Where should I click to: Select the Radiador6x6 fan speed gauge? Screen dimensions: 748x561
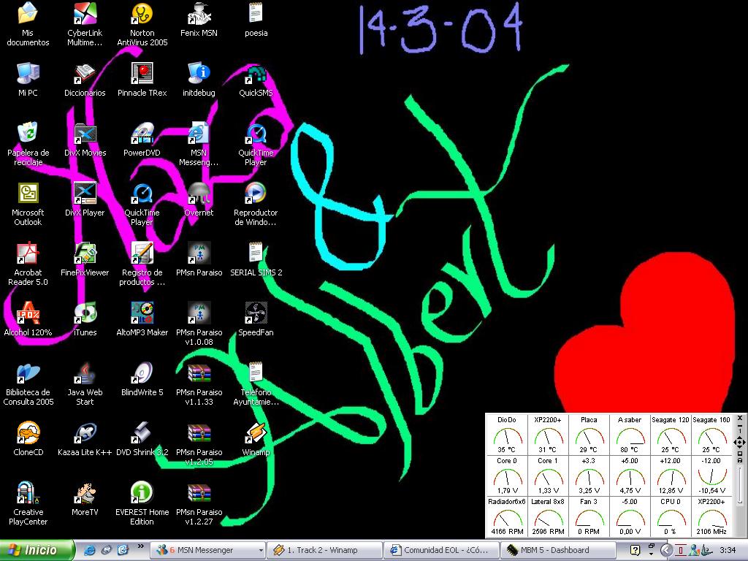tap(507, 516)
